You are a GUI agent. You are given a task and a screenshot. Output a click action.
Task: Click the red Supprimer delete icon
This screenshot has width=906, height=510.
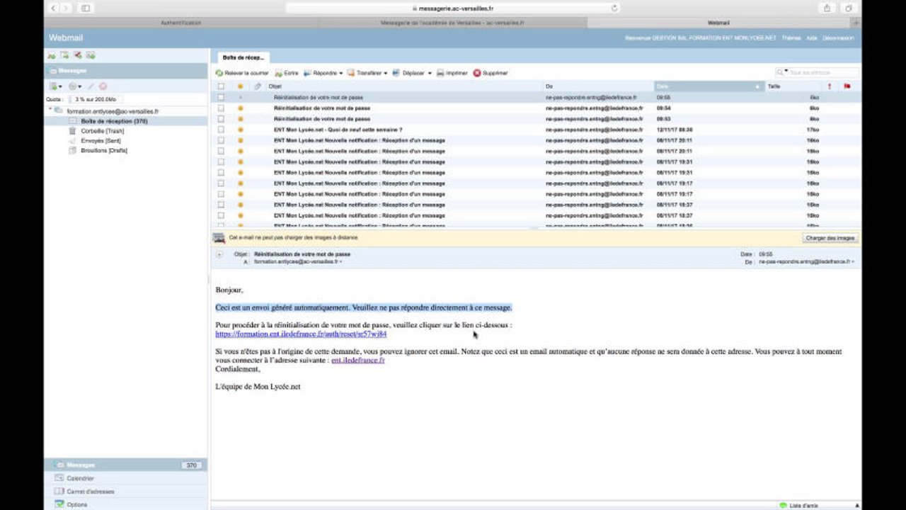click(477, 73)
